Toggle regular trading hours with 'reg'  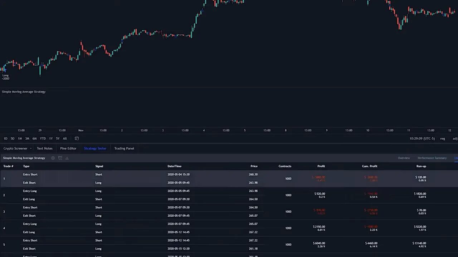coord(442,138)
